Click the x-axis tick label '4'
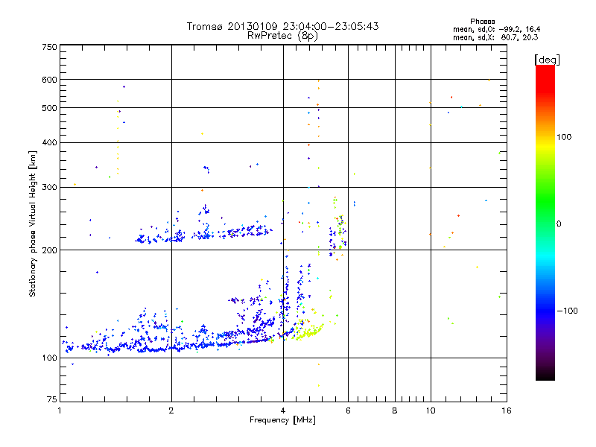The image size is (596, 447). 283,410
